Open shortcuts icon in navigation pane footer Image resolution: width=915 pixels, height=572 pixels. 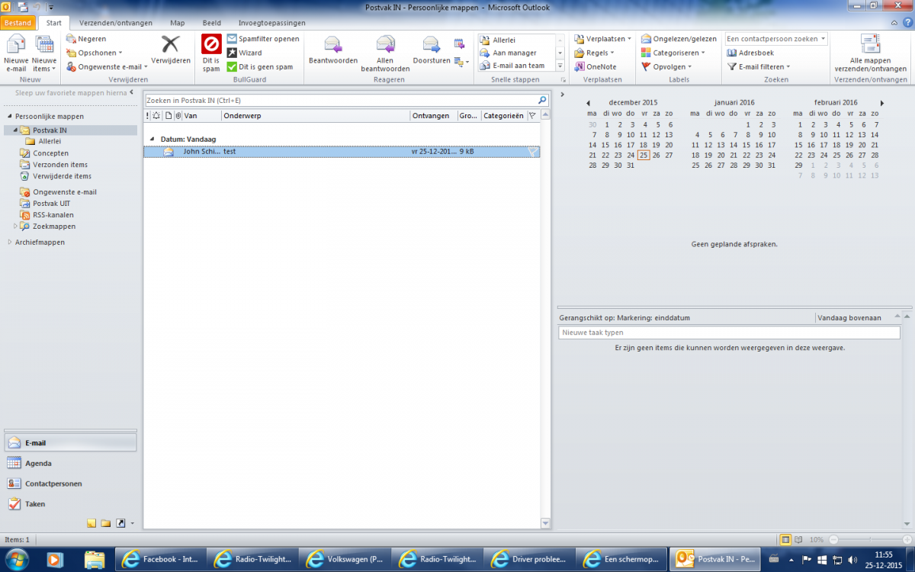pos(120,523)
